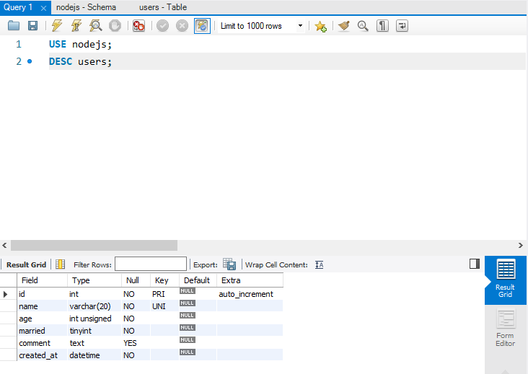Click the datetime type cell
Screen dimensions: 528x374
94,355
